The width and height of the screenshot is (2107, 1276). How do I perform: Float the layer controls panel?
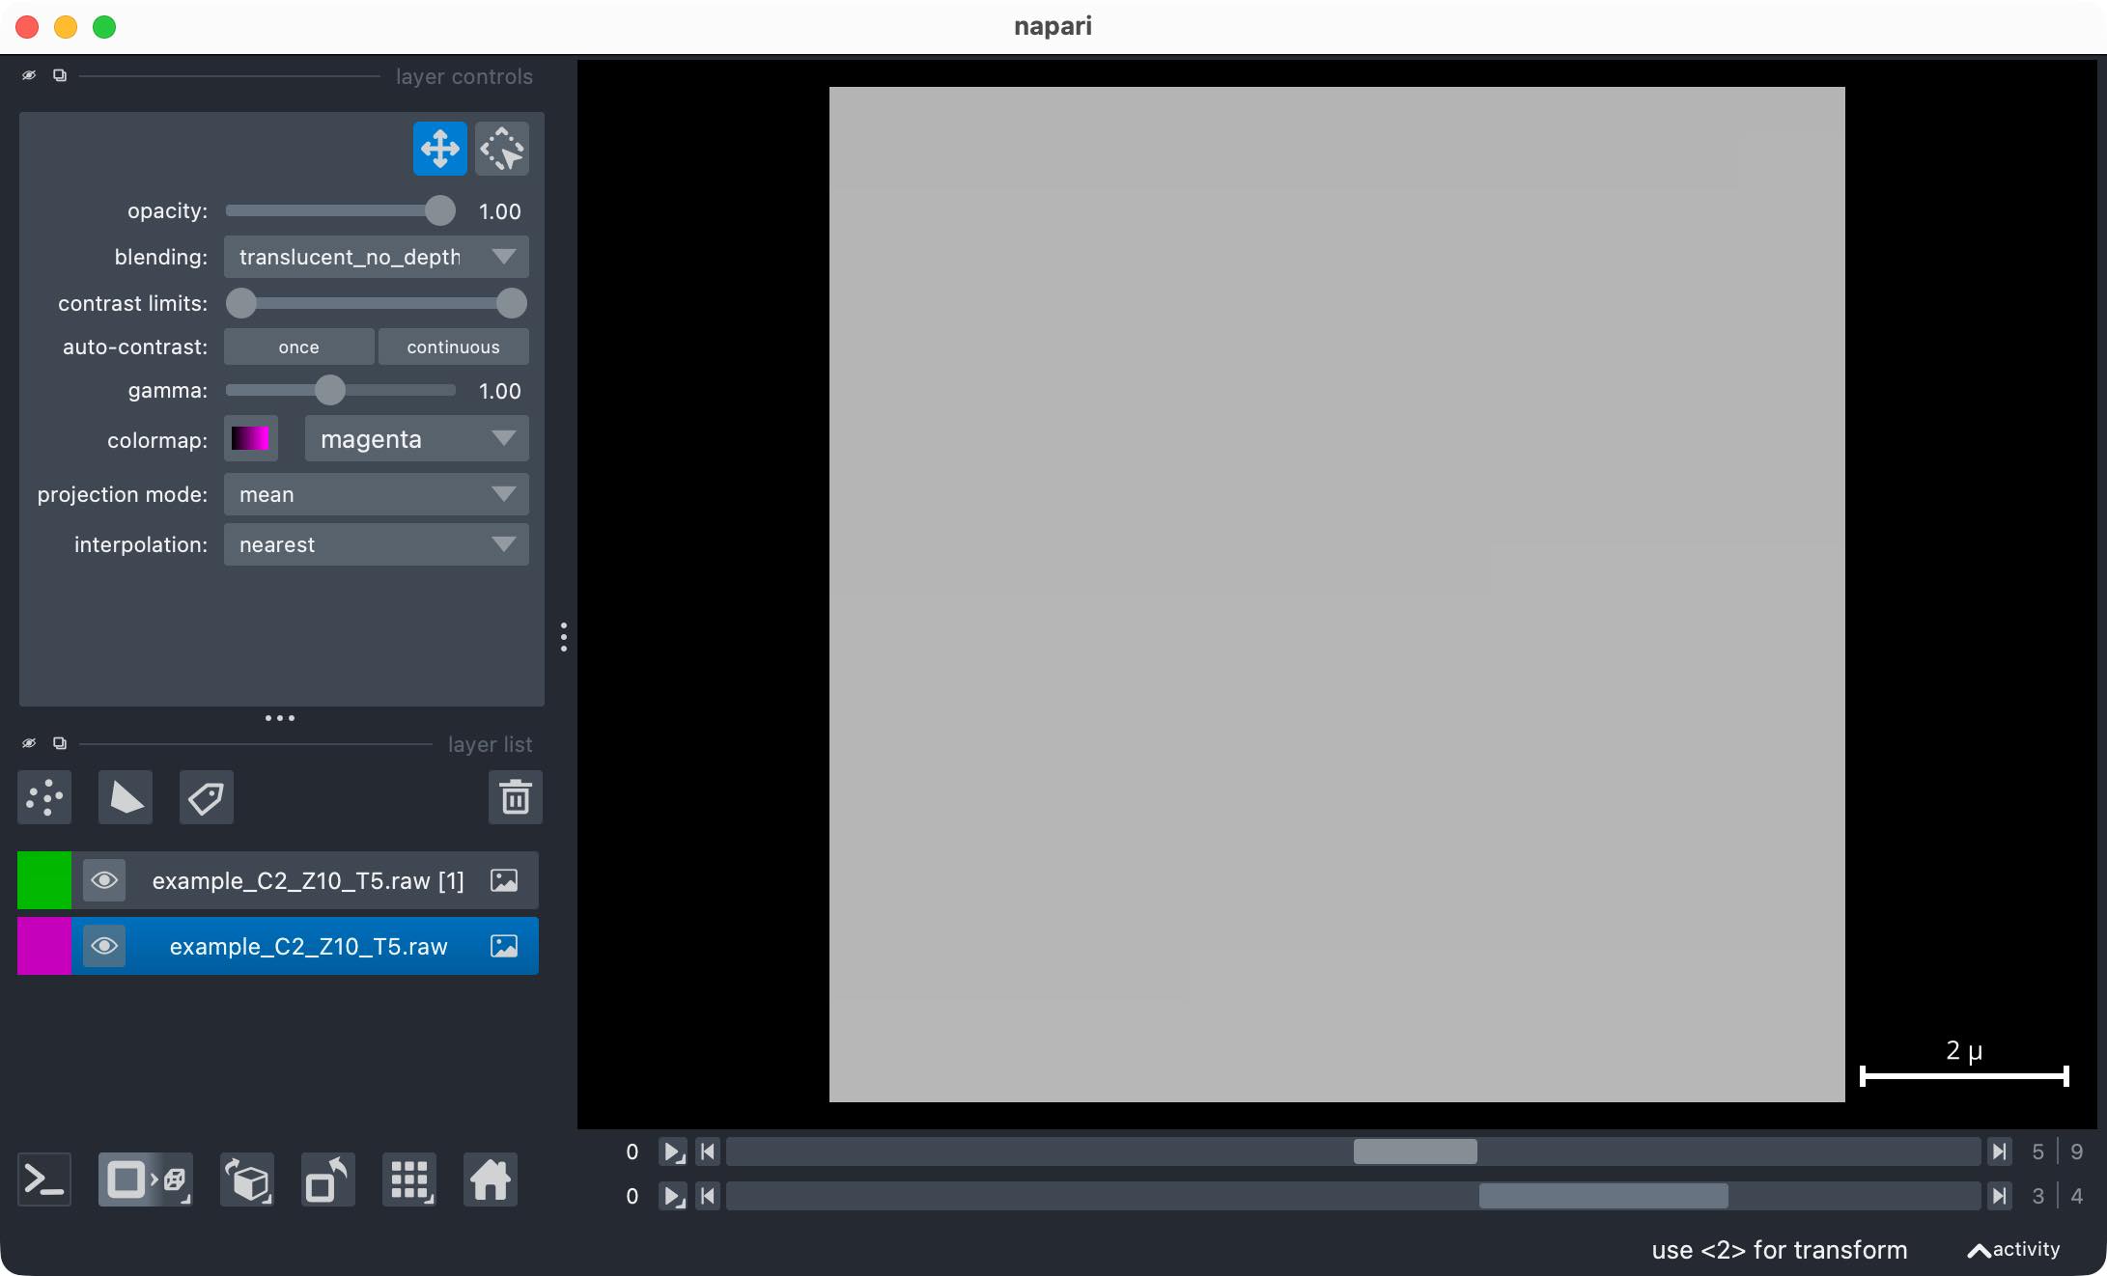(x=60, y=75)
